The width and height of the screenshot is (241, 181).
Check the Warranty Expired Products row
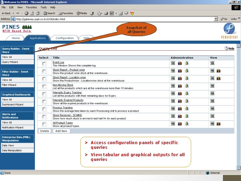pyautogui.click(x=44, y=102)
